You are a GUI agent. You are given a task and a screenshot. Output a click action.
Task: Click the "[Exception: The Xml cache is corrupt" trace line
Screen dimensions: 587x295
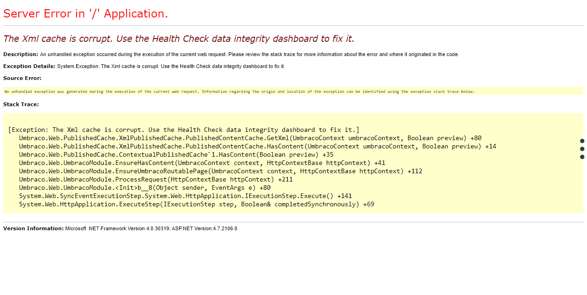click(x=184, y=130)
